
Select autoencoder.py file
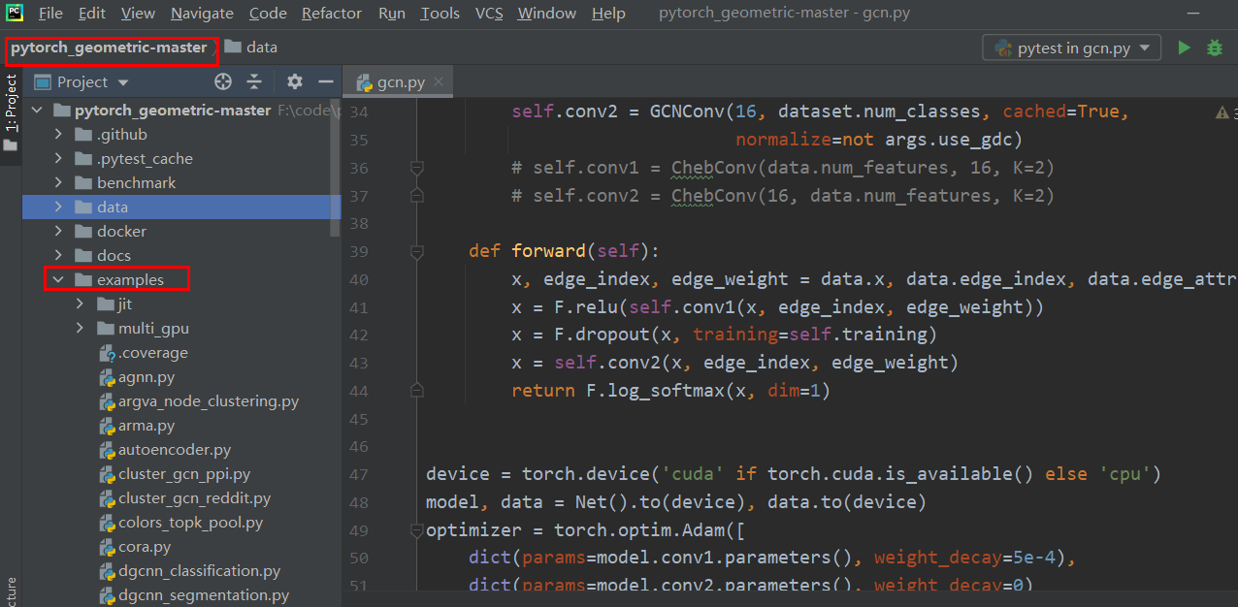pos(175,450)
